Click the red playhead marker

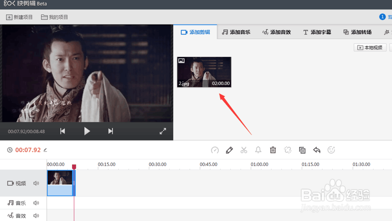(74, 167)
